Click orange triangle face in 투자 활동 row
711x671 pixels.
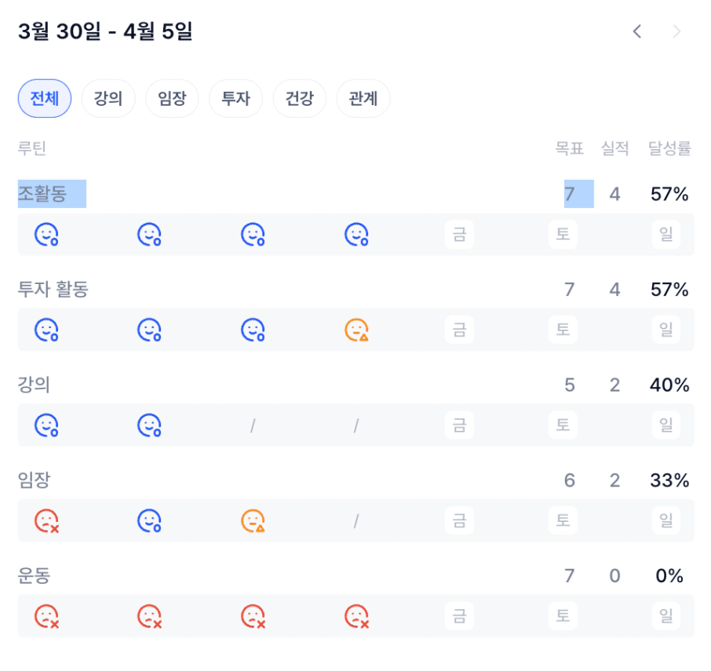point(356,330)
